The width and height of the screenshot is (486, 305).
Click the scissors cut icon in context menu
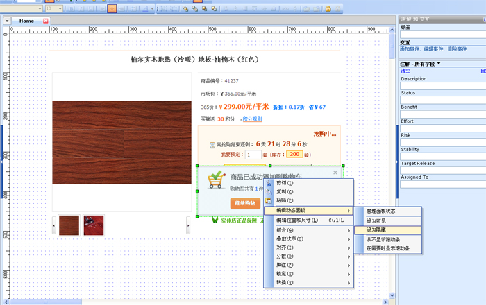point(269,184)
